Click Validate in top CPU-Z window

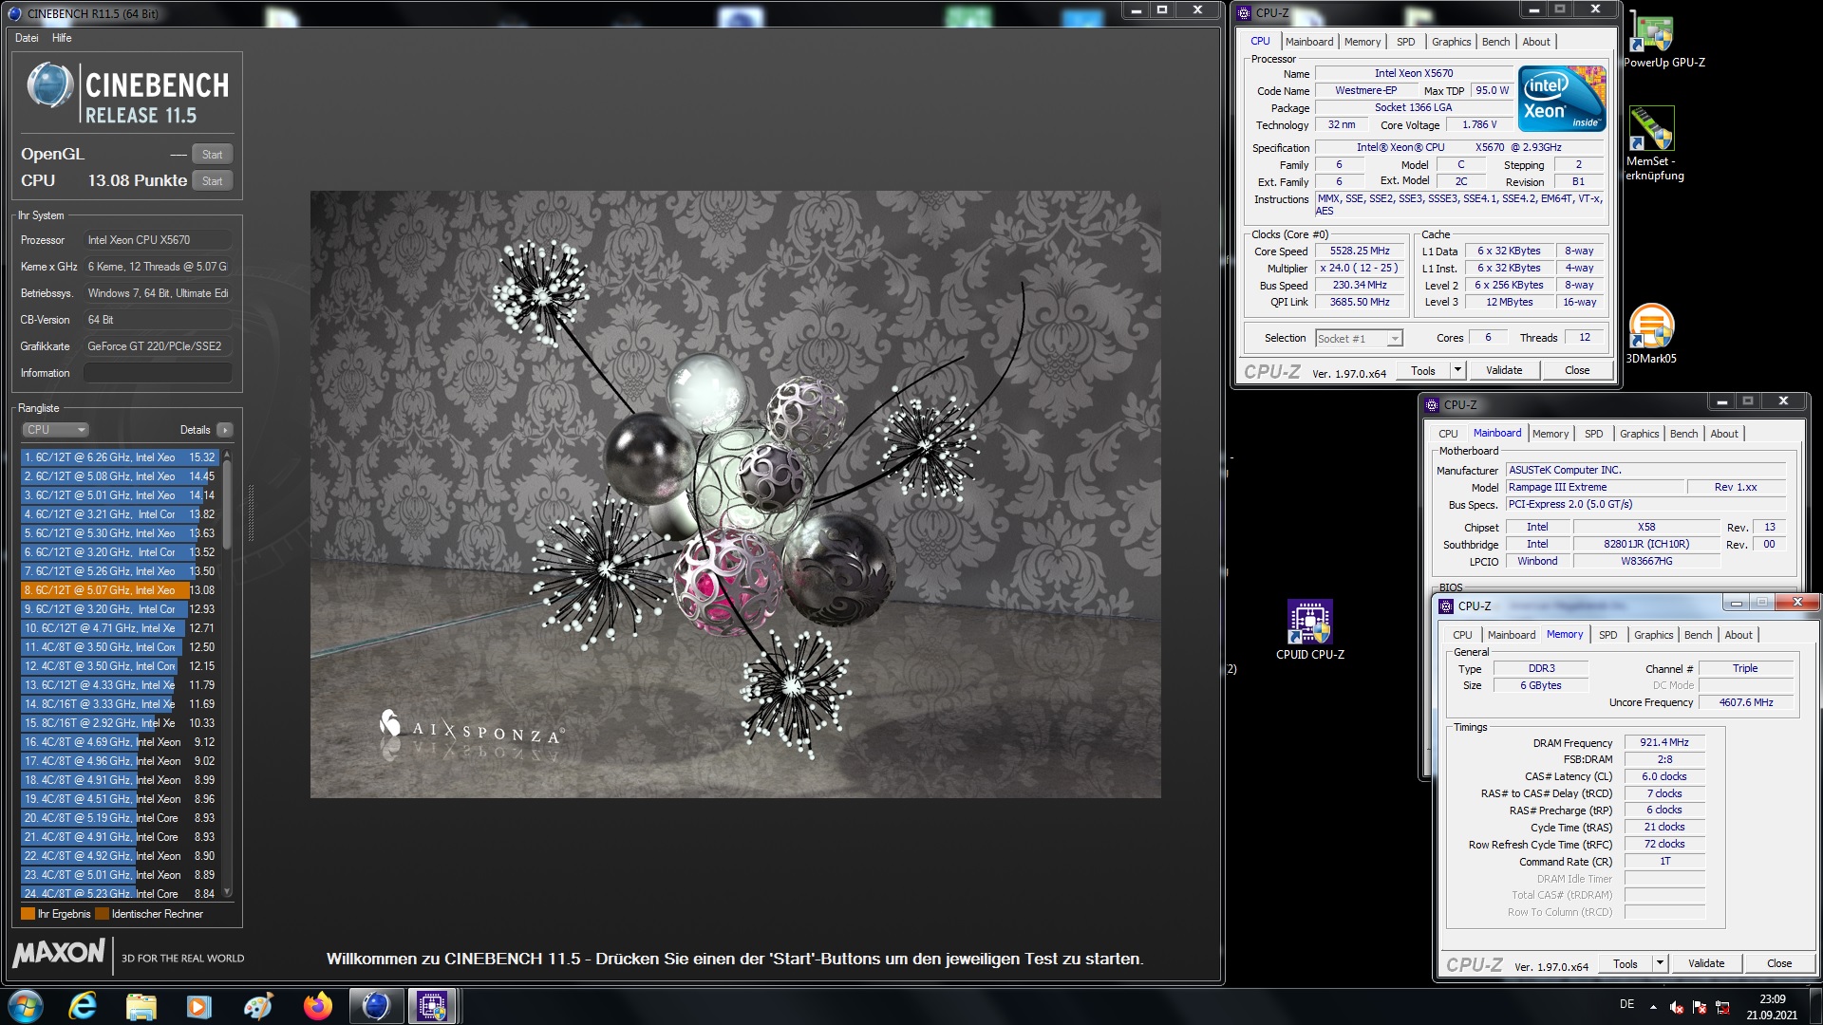(1504, 371)
